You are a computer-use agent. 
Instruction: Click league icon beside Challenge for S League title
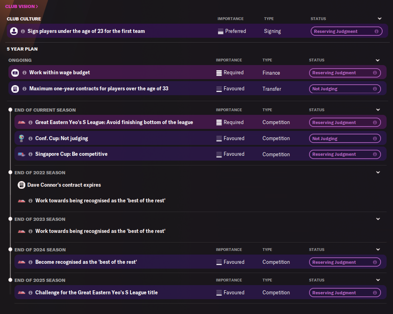21,293
